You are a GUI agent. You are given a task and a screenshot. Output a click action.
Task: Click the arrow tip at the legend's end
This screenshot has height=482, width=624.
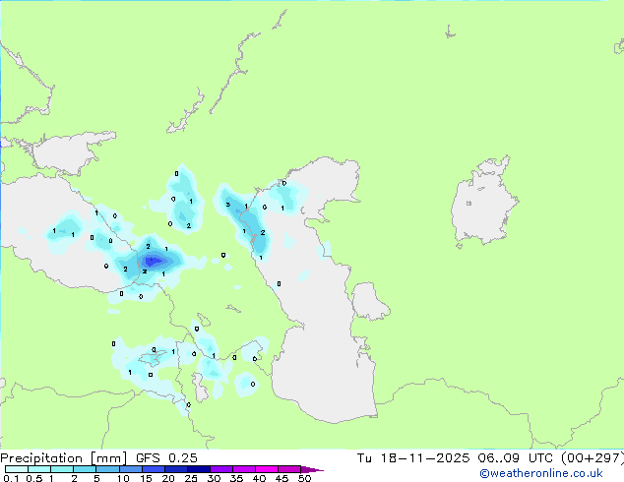tap(312, 469)
